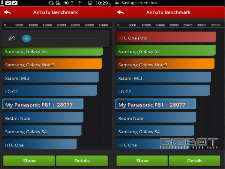Screen dimensions: 225x169
Task: Select Redmi Note bar in right panel
Action: point(155,118)
